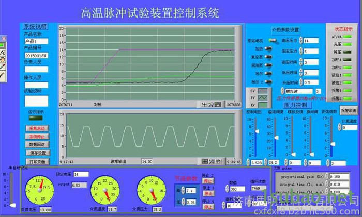This screenshot has width=362, height=217.
Task: Click the 运行指示 run indicator lamp
Action: [x=36, y=118]
